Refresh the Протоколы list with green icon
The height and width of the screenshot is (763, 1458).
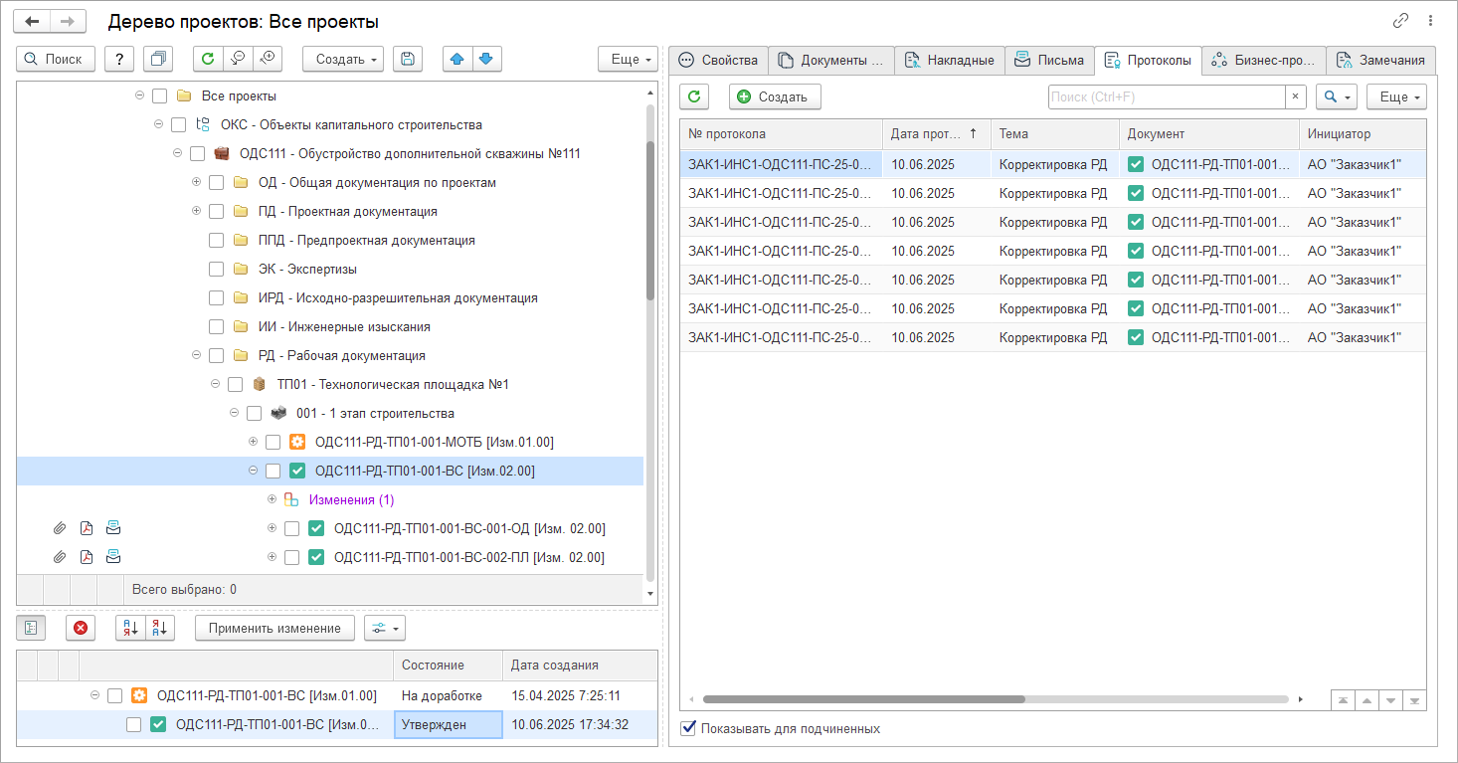click(x=694, y=96)
